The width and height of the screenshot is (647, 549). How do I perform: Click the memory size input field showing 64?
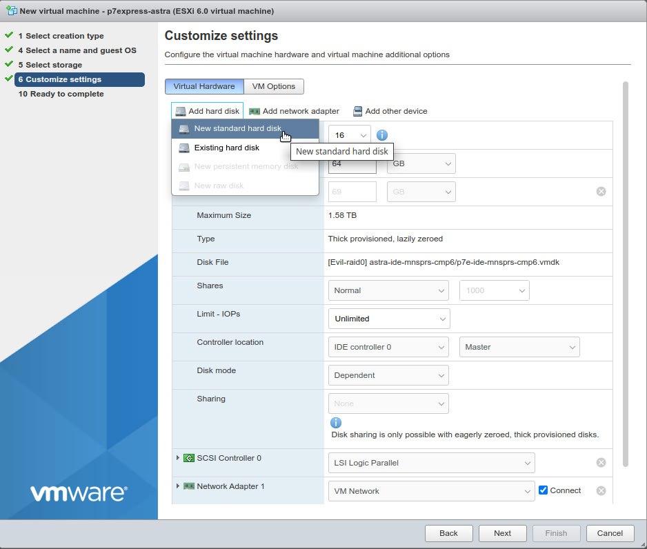pyautogui.click(x=352, y=164)
